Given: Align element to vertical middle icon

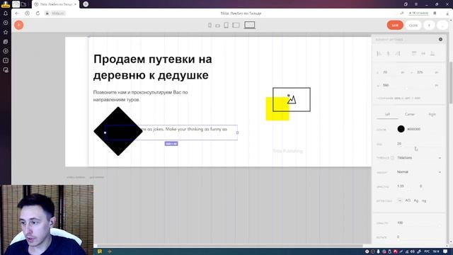Looking at the screenshot, I should 423,54.
